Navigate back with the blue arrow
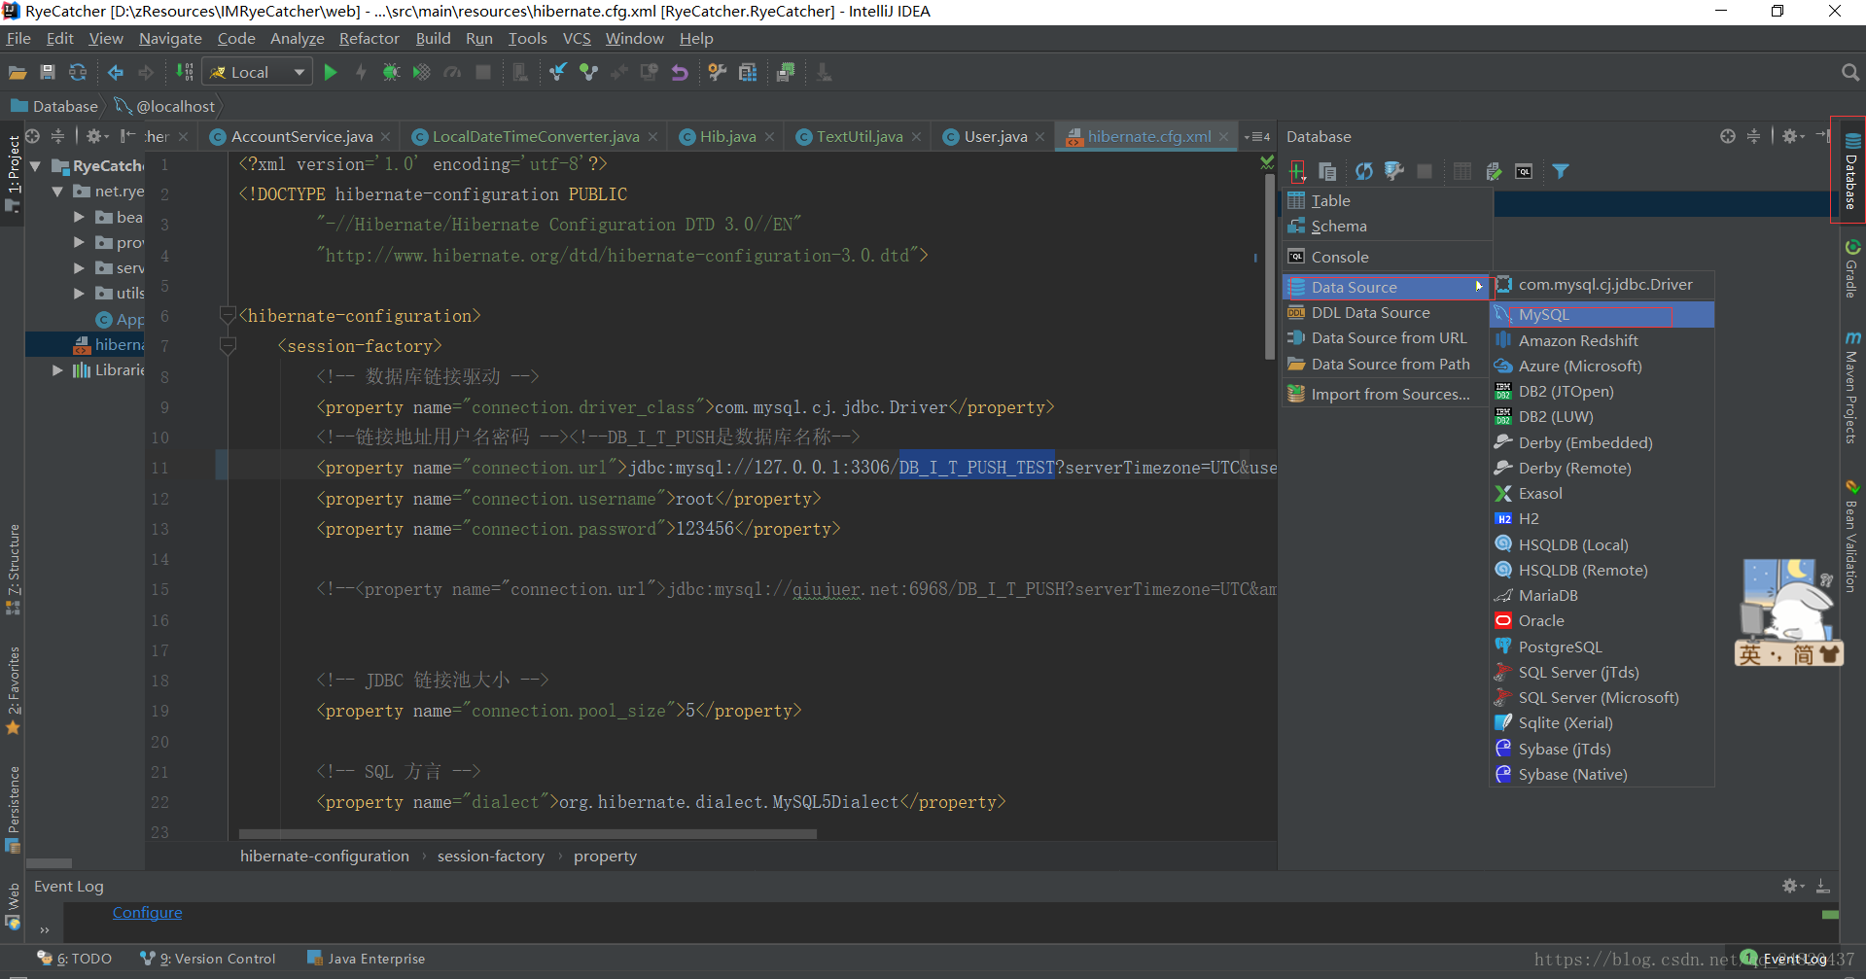This screenshot has width=1866, height=979. pos(116,73)
